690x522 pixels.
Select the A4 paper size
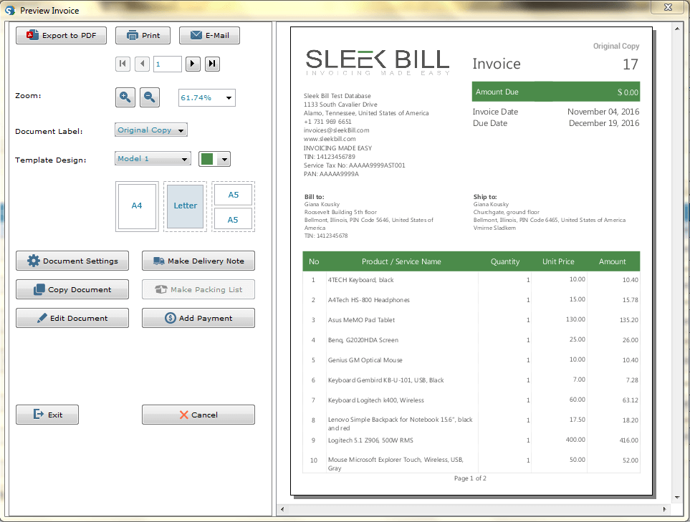(136, 206)
